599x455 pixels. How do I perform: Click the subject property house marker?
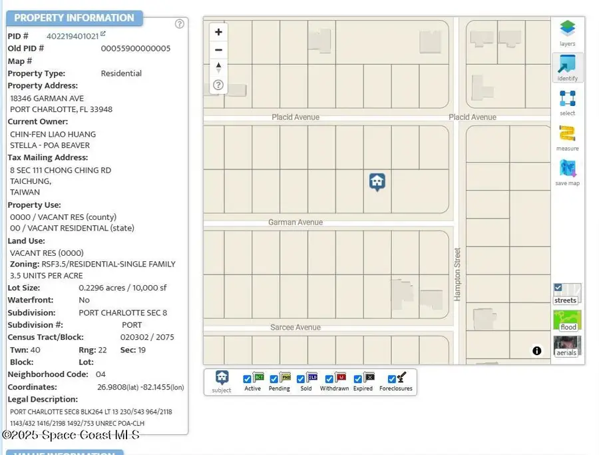click(x=377, y=181)
